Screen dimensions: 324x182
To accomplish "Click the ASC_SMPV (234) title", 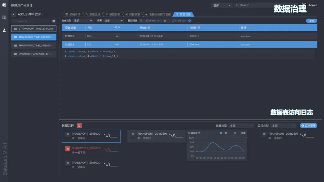I will [30, 14].
